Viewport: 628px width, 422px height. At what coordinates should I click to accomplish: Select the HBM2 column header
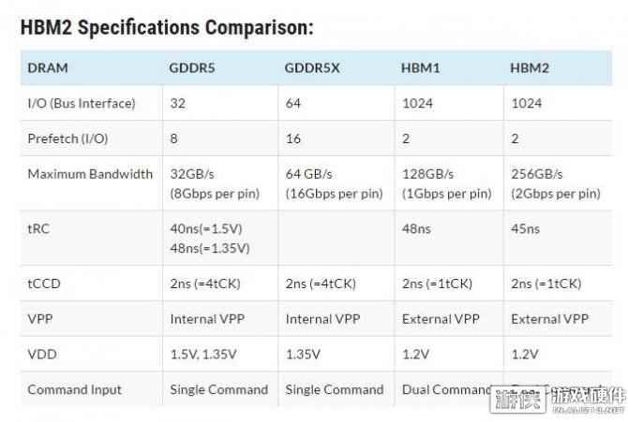(530, 68)
